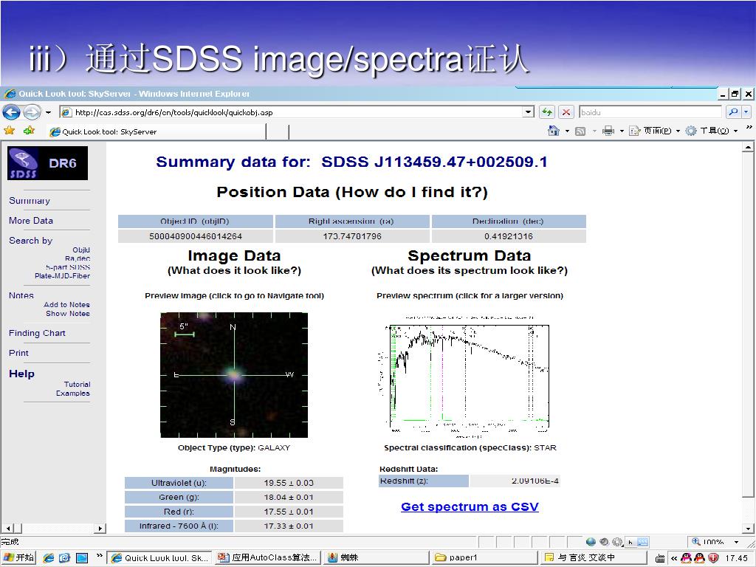Click the Add to Favorites star-plus icon

click(x=29, y=131)
